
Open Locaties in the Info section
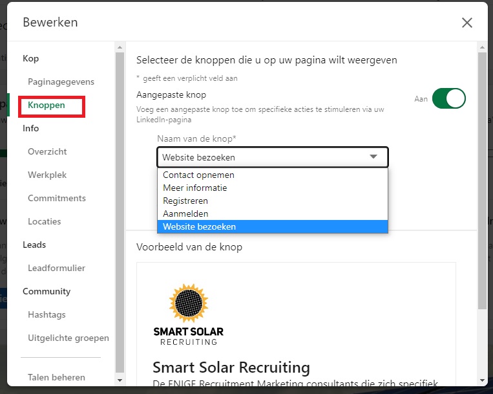click(45, 222)
